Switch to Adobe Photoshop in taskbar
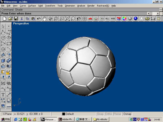163x122 pixels. coord(66,119)
